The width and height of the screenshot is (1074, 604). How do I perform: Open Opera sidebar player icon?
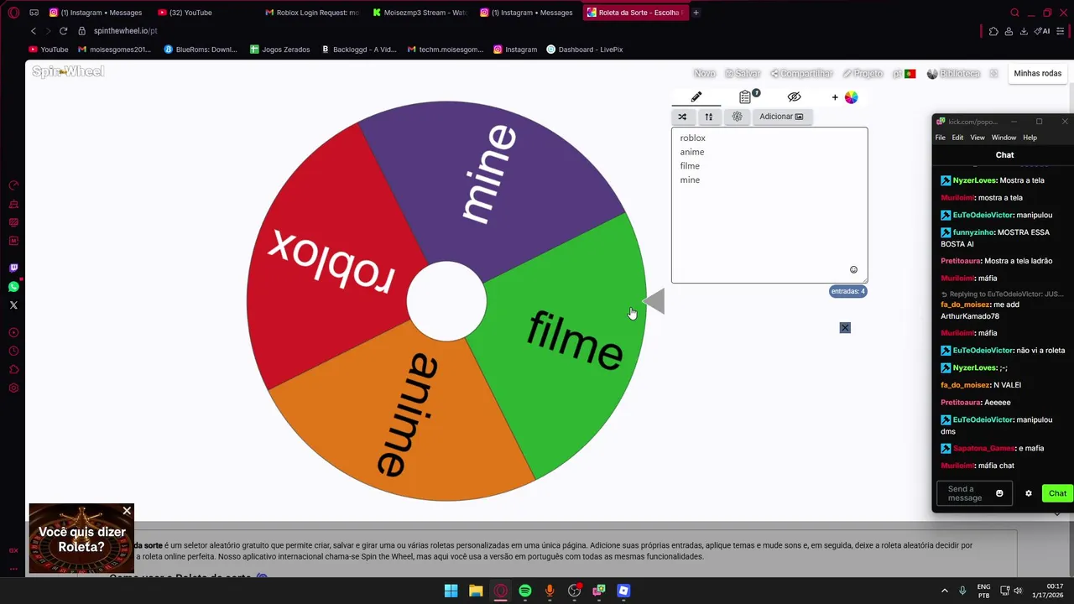[x=13, y=333]
